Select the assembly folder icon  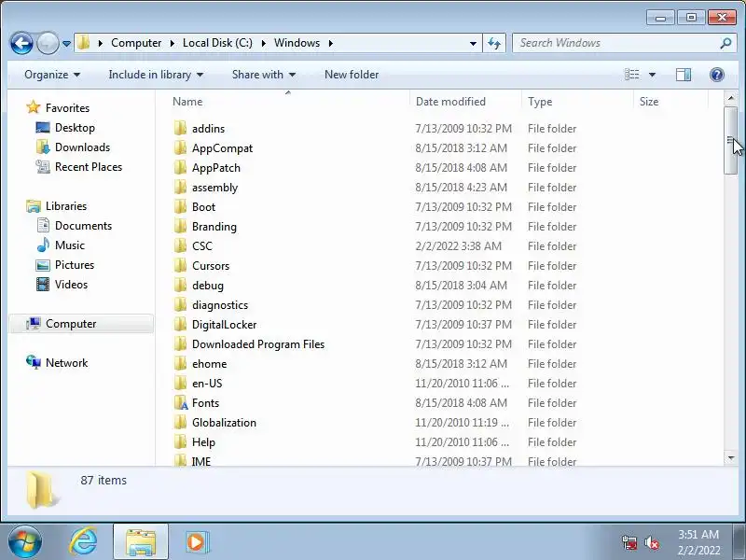click(x=180, y=188)
